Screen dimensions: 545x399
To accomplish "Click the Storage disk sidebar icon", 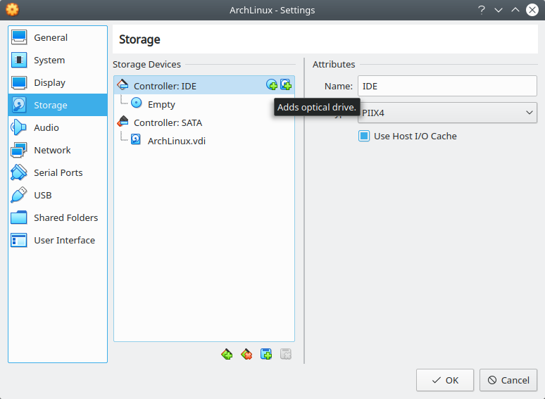I will pyautogui.click(x=19, y=105).
